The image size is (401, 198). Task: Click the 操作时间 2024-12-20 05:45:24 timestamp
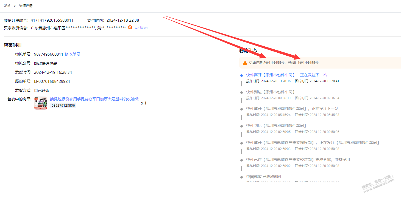pos(268,115)
